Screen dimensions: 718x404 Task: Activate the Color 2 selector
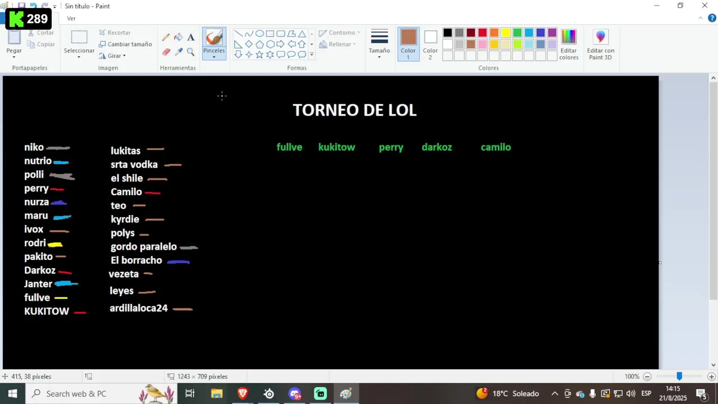click(430, 45)
